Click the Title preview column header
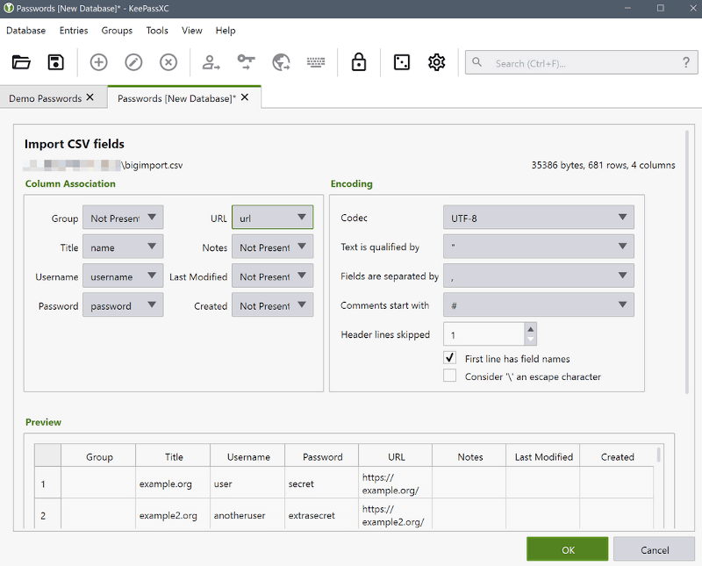This screenshot has height=566, width=702. (173, 456)
